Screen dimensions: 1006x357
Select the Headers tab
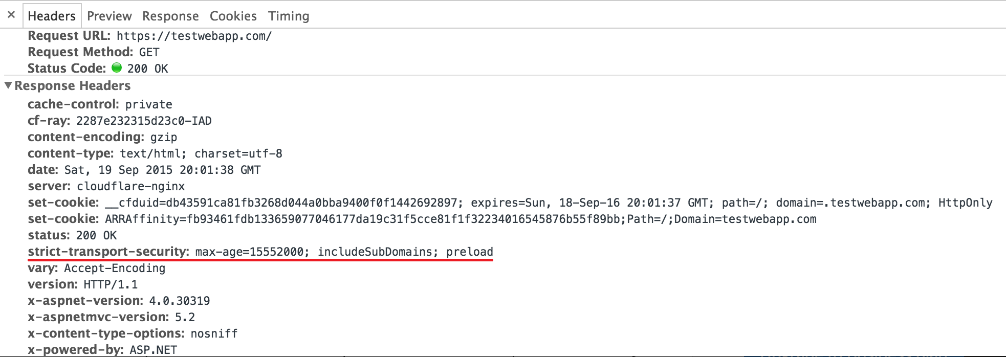52,16
